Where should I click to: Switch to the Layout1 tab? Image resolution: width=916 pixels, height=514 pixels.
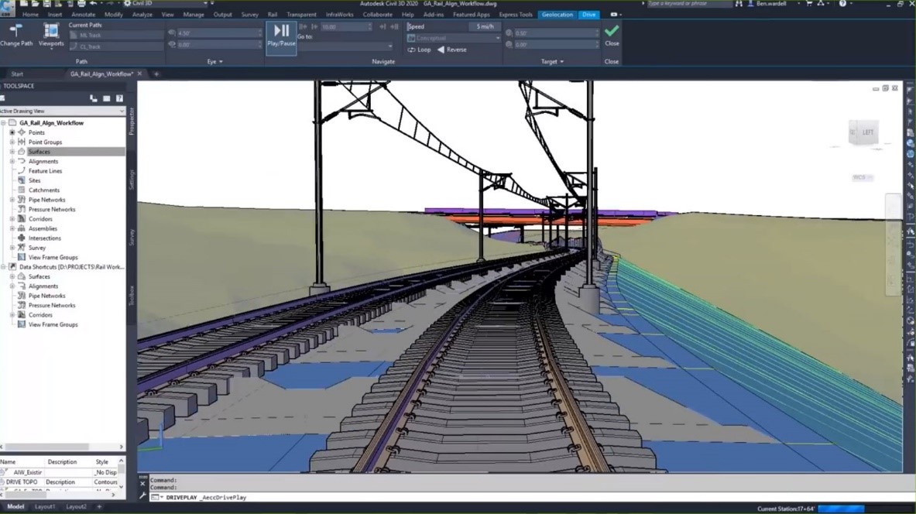coord(45,505)
